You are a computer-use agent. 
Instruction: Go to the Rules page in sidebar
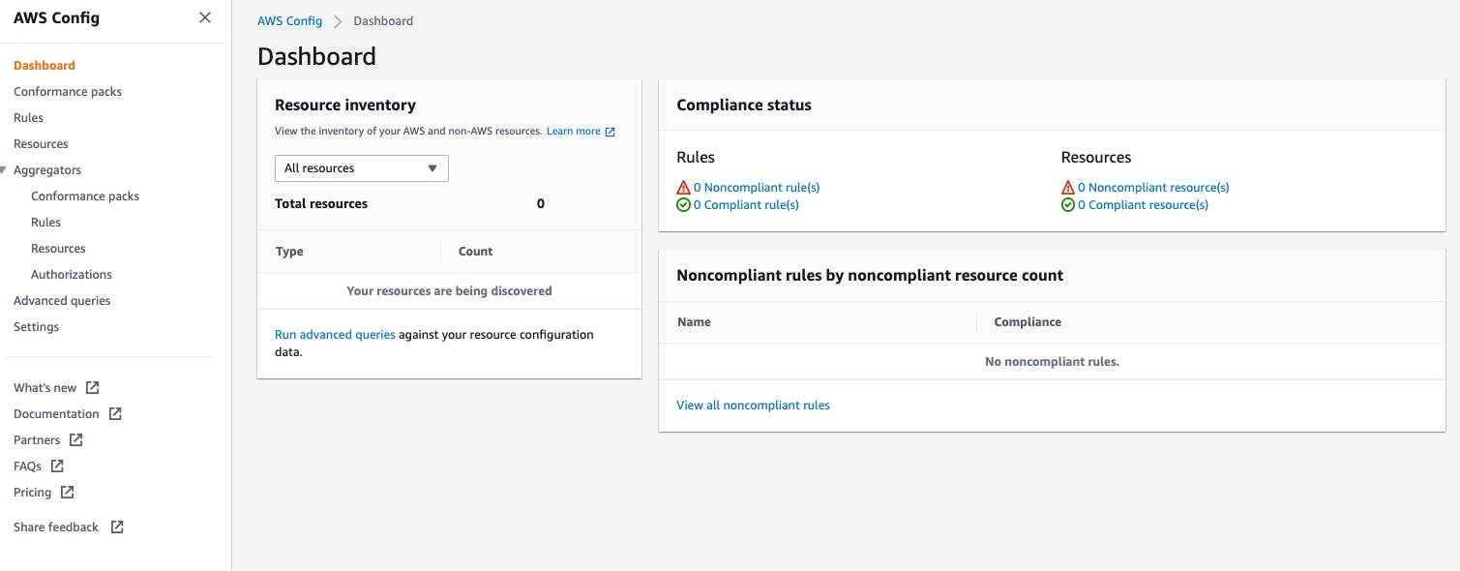point(29,118)
